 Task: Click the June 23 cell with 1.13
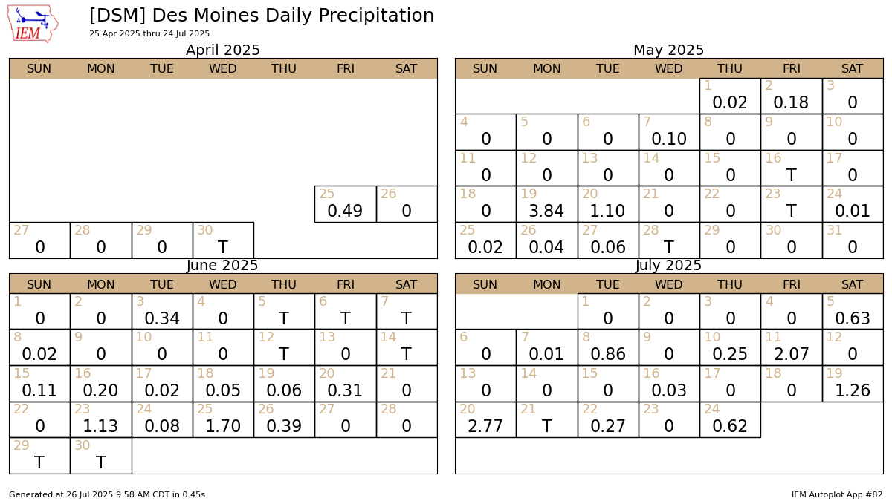[x=100, y=419]
